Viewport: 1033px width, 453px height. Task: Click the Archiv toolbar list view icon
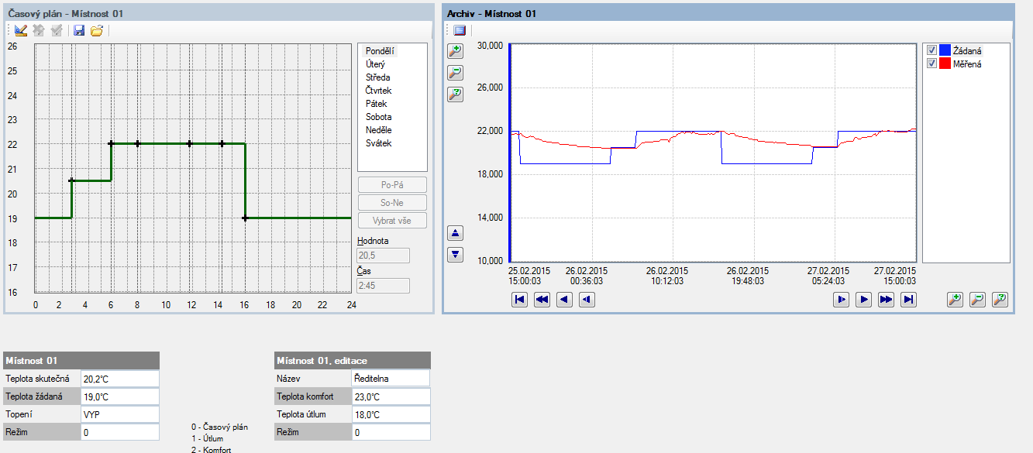coord(459,31)
